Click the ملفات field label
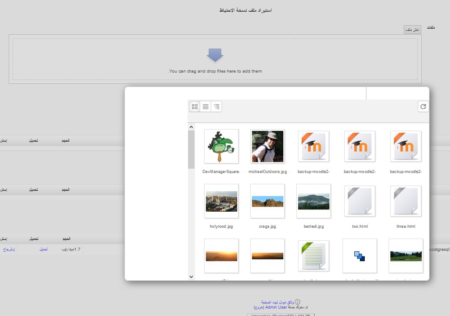The image size is (450, 316). click(x=431, y=27)
